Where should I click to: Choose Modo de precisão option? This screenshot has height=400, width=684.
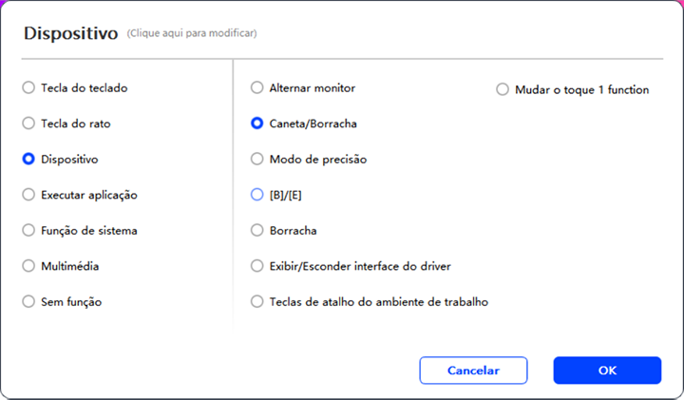pyautogui.click(x=256, y=160)
